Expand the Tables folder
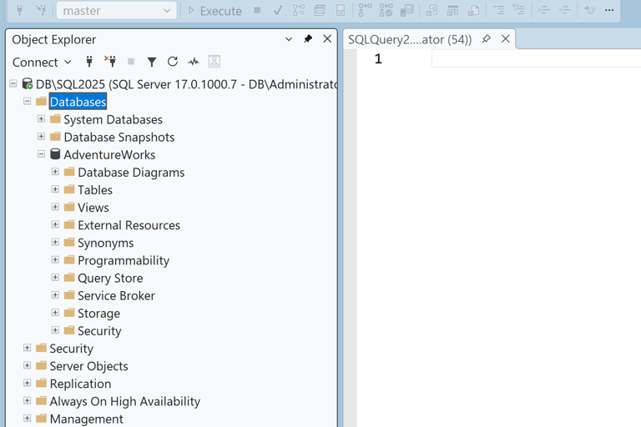The width and height of the screenshot is (641, 427). click(x=55, y=189)
